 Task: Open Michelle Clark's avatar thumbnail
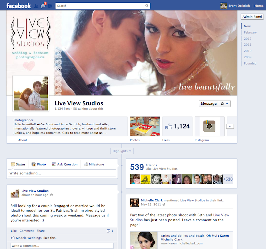click(134, 203)
